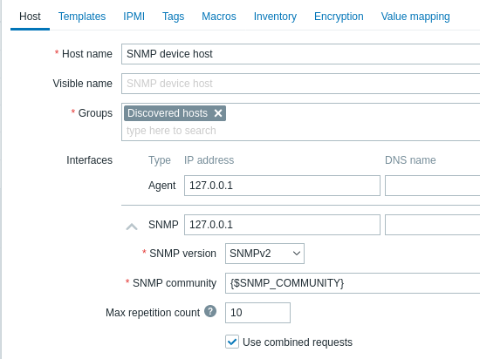
Task: Focus the Host name input field
Action: coord(300,54)
